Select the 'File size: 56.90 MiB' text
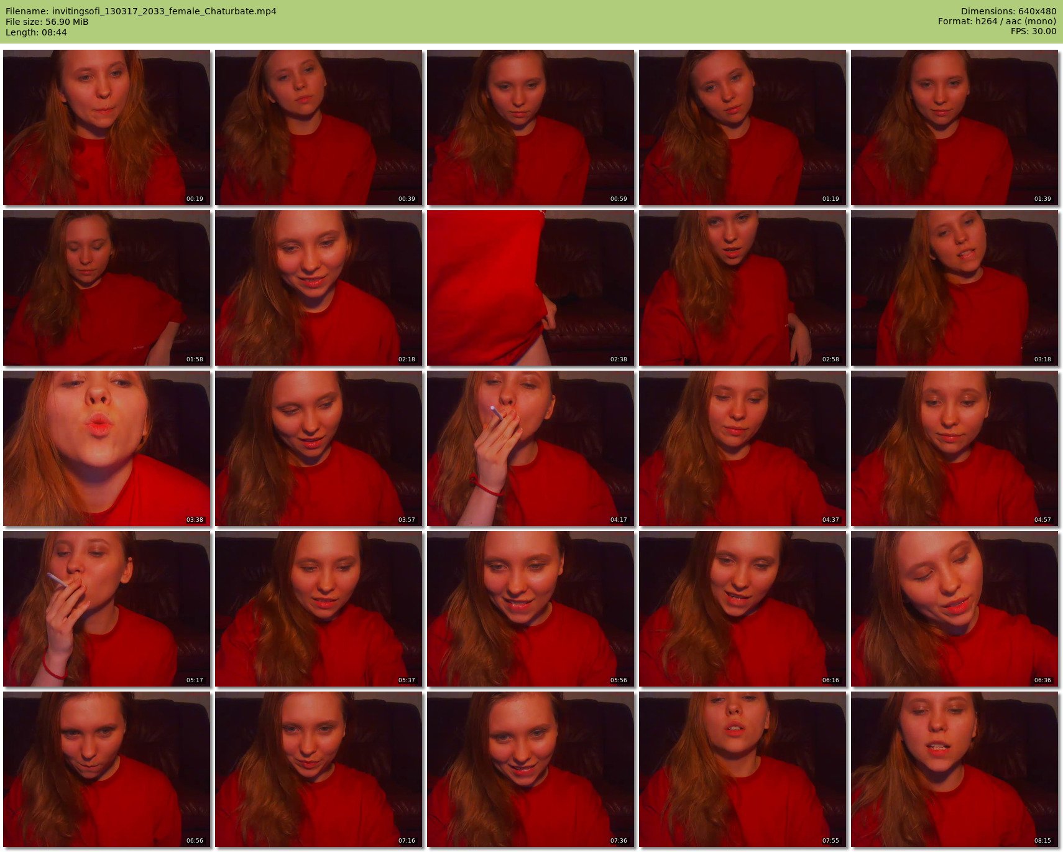Viewport: 1063px width, 852px height. [x=47, y=22]
